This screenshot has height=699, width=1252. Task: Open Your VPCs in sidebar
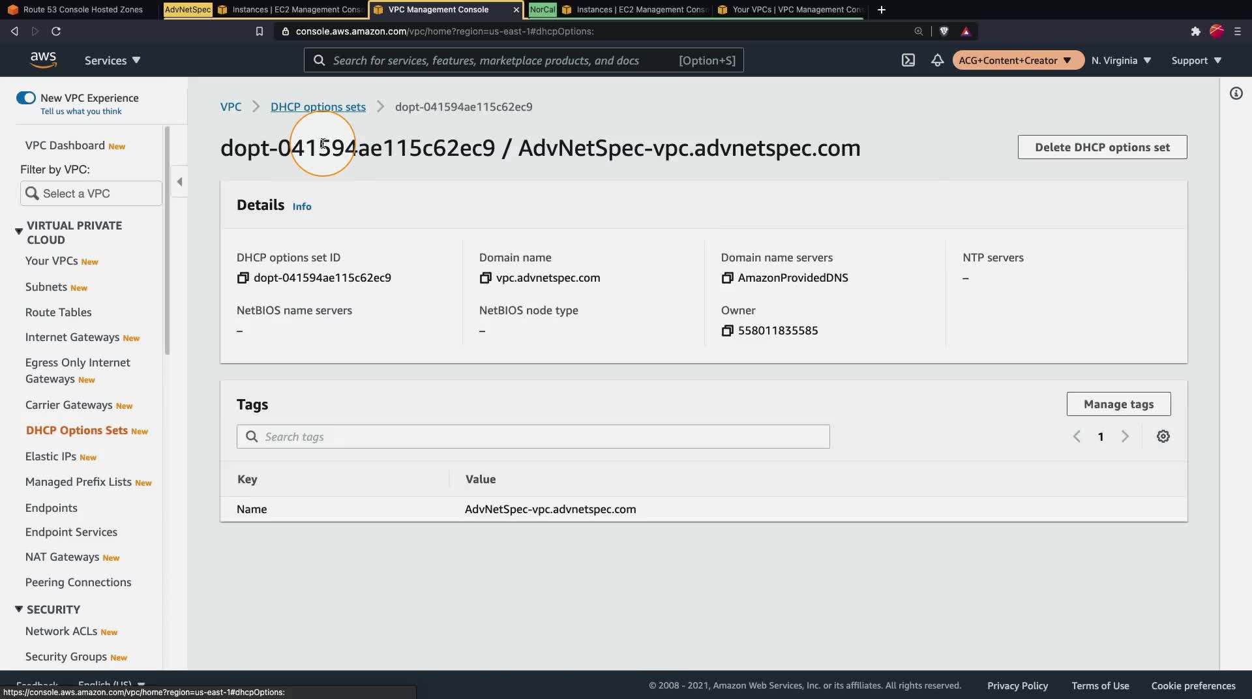tap(52, 261)
